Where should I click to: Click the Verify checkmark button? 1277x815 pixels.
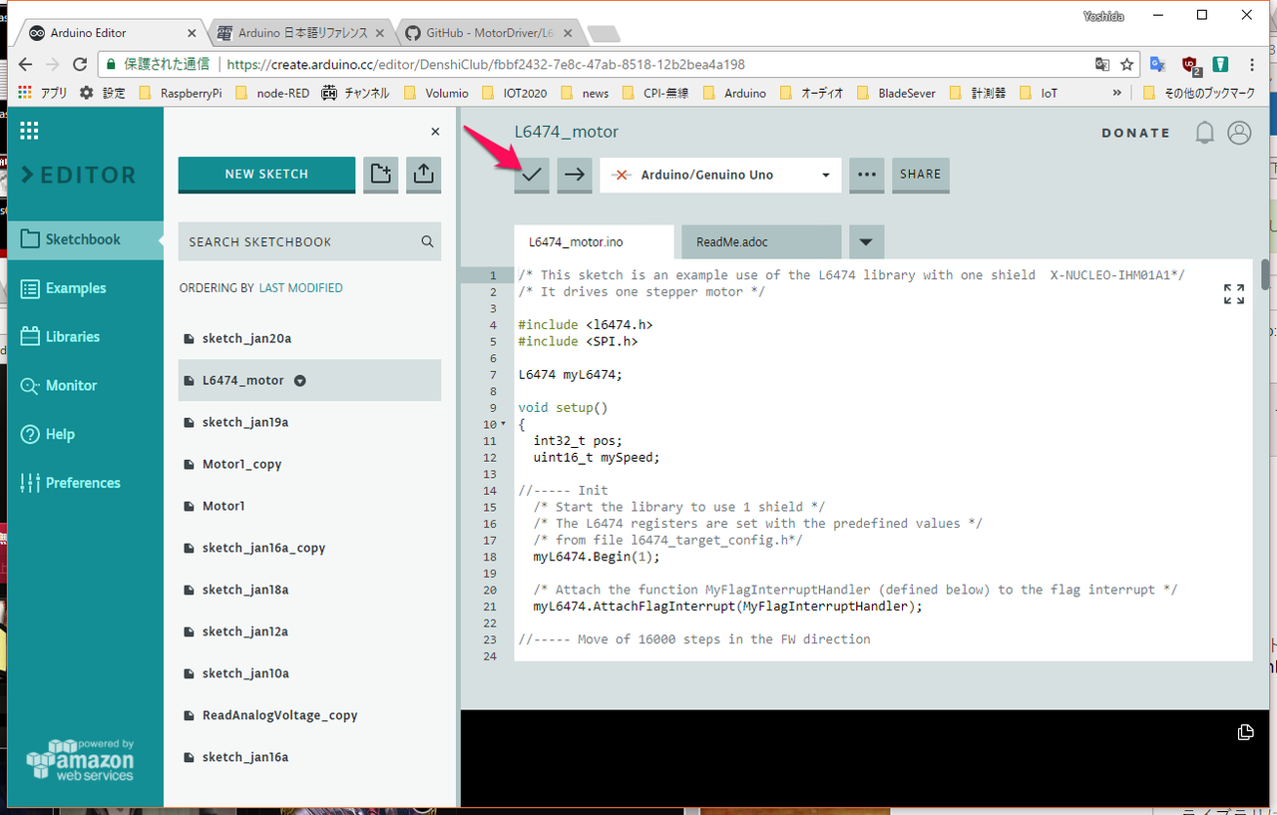(533, 175)
